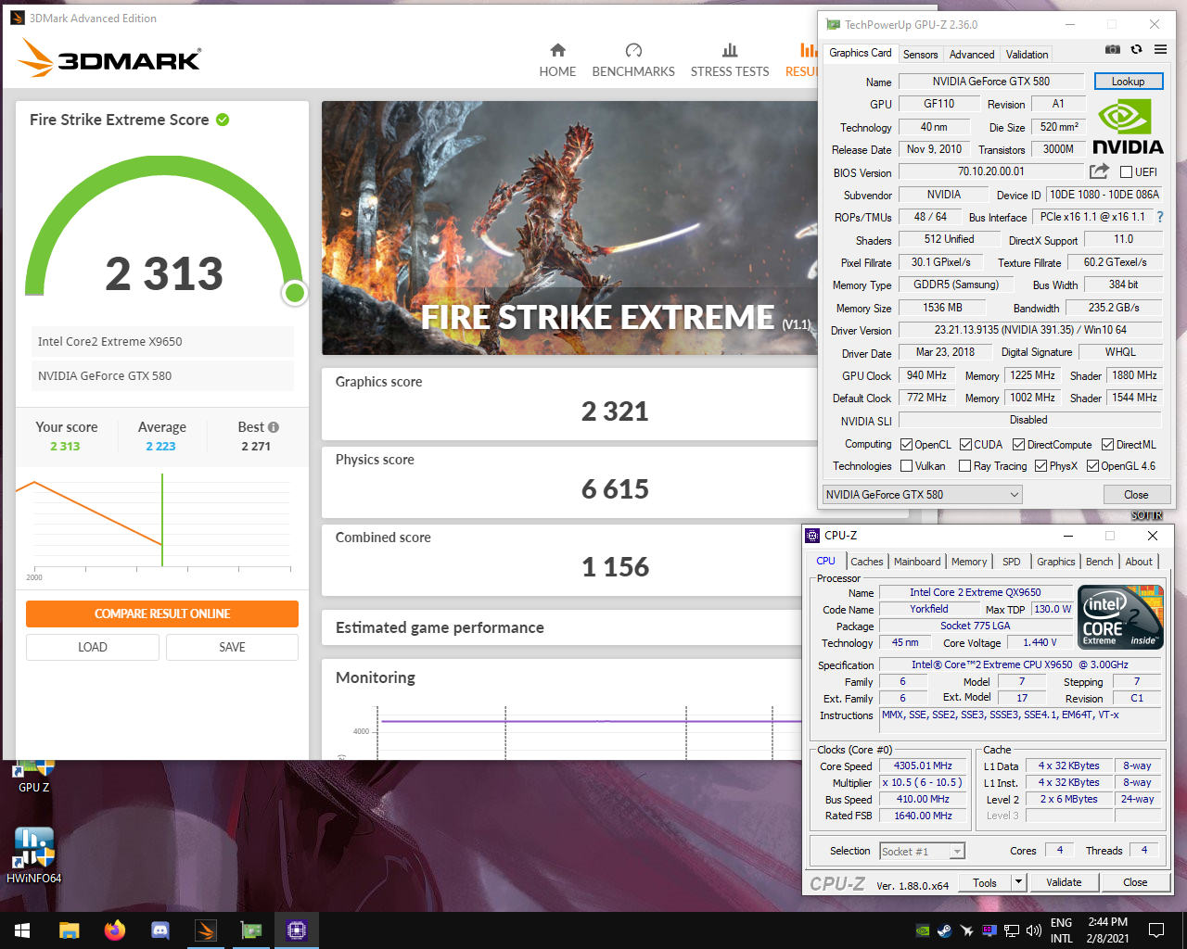This screenshot has height=949, width=1187.
Task: Toggle the OpenGL 4.6 checkbox
Action: [x=1092, y=466]
